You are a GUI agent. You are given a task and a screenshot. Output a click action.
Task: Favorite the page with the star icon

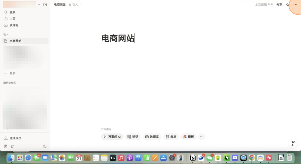point(288,5)
